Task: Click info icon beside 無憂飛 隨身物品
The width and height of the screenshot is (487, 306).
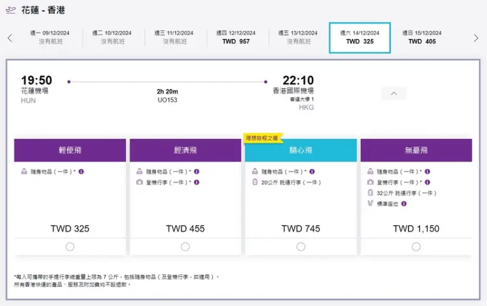Action: pyautogui.click(x=428, y=172)
